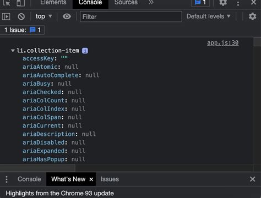Image resolution: width=261 pixels, height=198 pixels.
Task: Select the accessKey property
Action: (38, 58)
